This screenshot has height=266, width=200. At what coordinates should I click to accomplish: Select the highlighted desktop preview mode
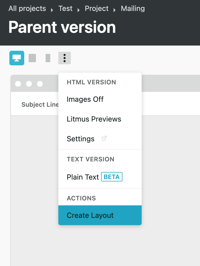point(17,58)
